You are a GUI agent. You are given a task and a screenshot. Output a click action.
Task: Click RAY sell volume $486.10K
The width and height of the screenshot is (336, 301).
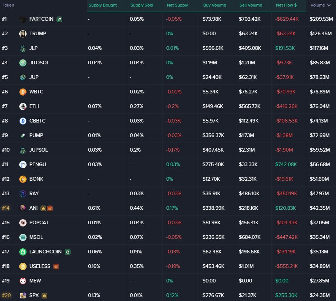[249, 194]
